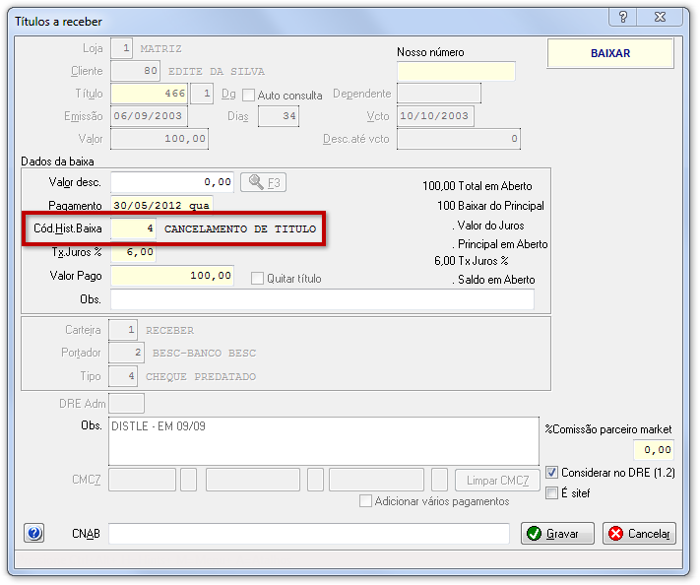The height and width of the screenshot is (585, 700).
Task: Click '6,00 Tx Juros %' summary text
Action: 472,260
